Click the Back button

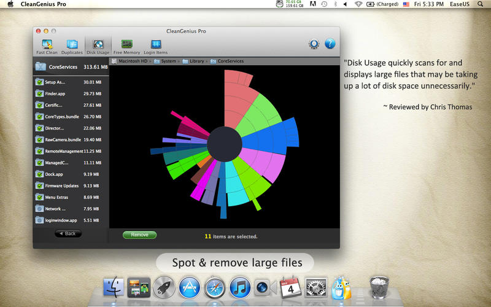click(68, 233)
